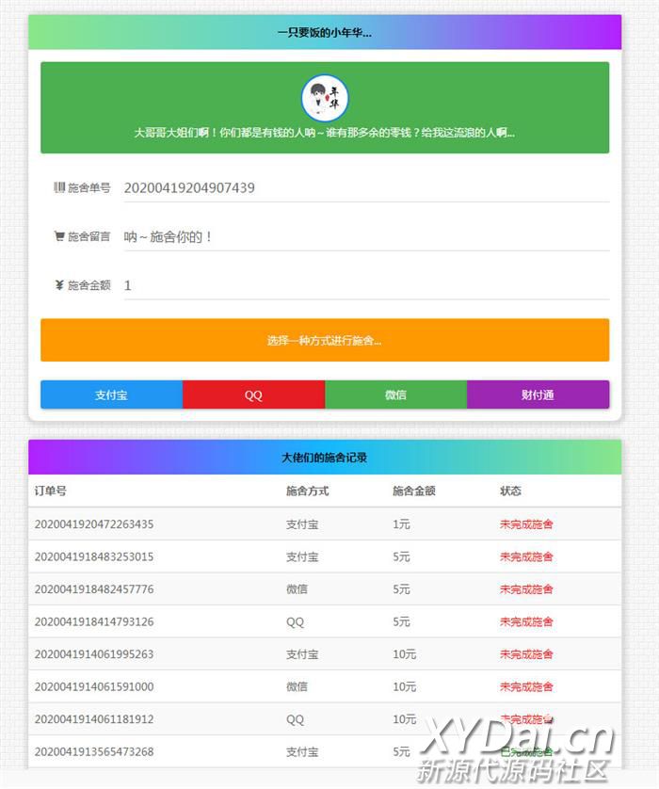Click 未完成施舍 status for order 2020041918482457776

[526, 588]
